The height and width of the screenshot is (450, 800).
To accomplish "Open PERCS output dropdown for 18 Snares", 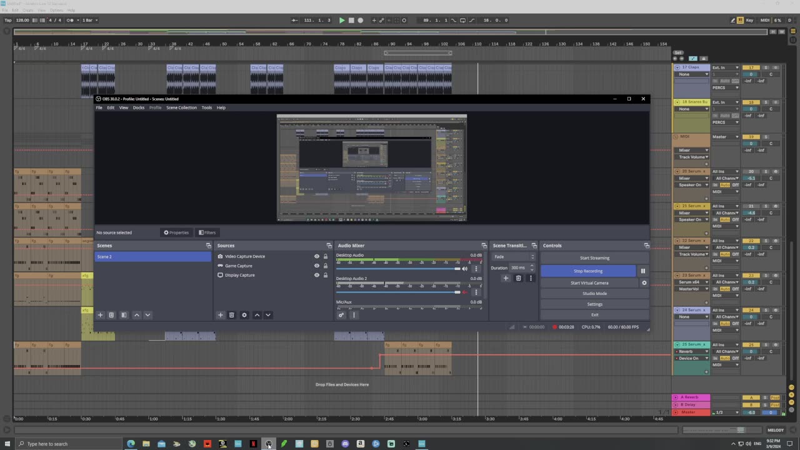I will click(x=725, y=122).
